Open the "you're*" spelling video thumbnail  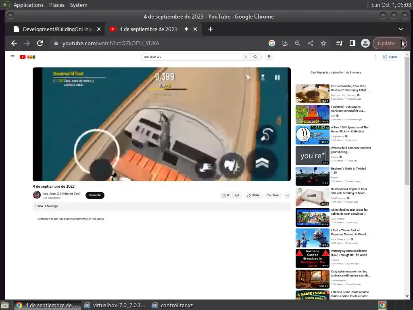(x=313, y=155)
